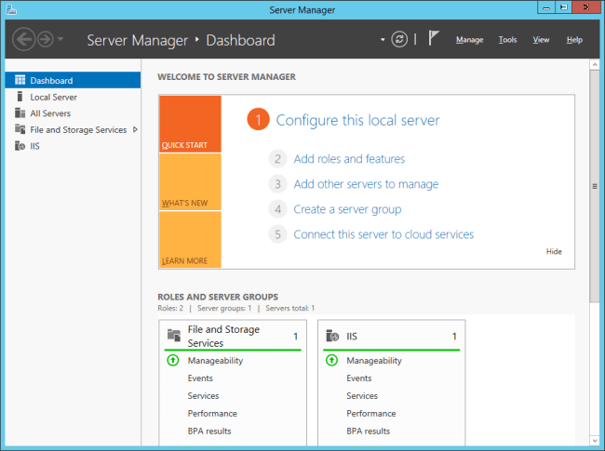Open BPA results in File and Storage tile

point(209,431)
